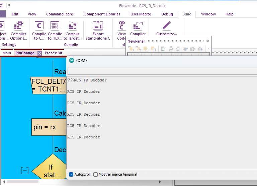Click flowchart horizontal scrollbar right arrow
The height and width of the screenshot is (186, 257).
click(x=160, y=182)
